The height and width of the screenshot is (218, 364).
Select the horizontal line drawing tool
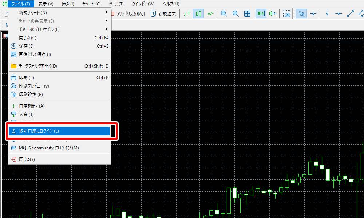coord(339,14)
